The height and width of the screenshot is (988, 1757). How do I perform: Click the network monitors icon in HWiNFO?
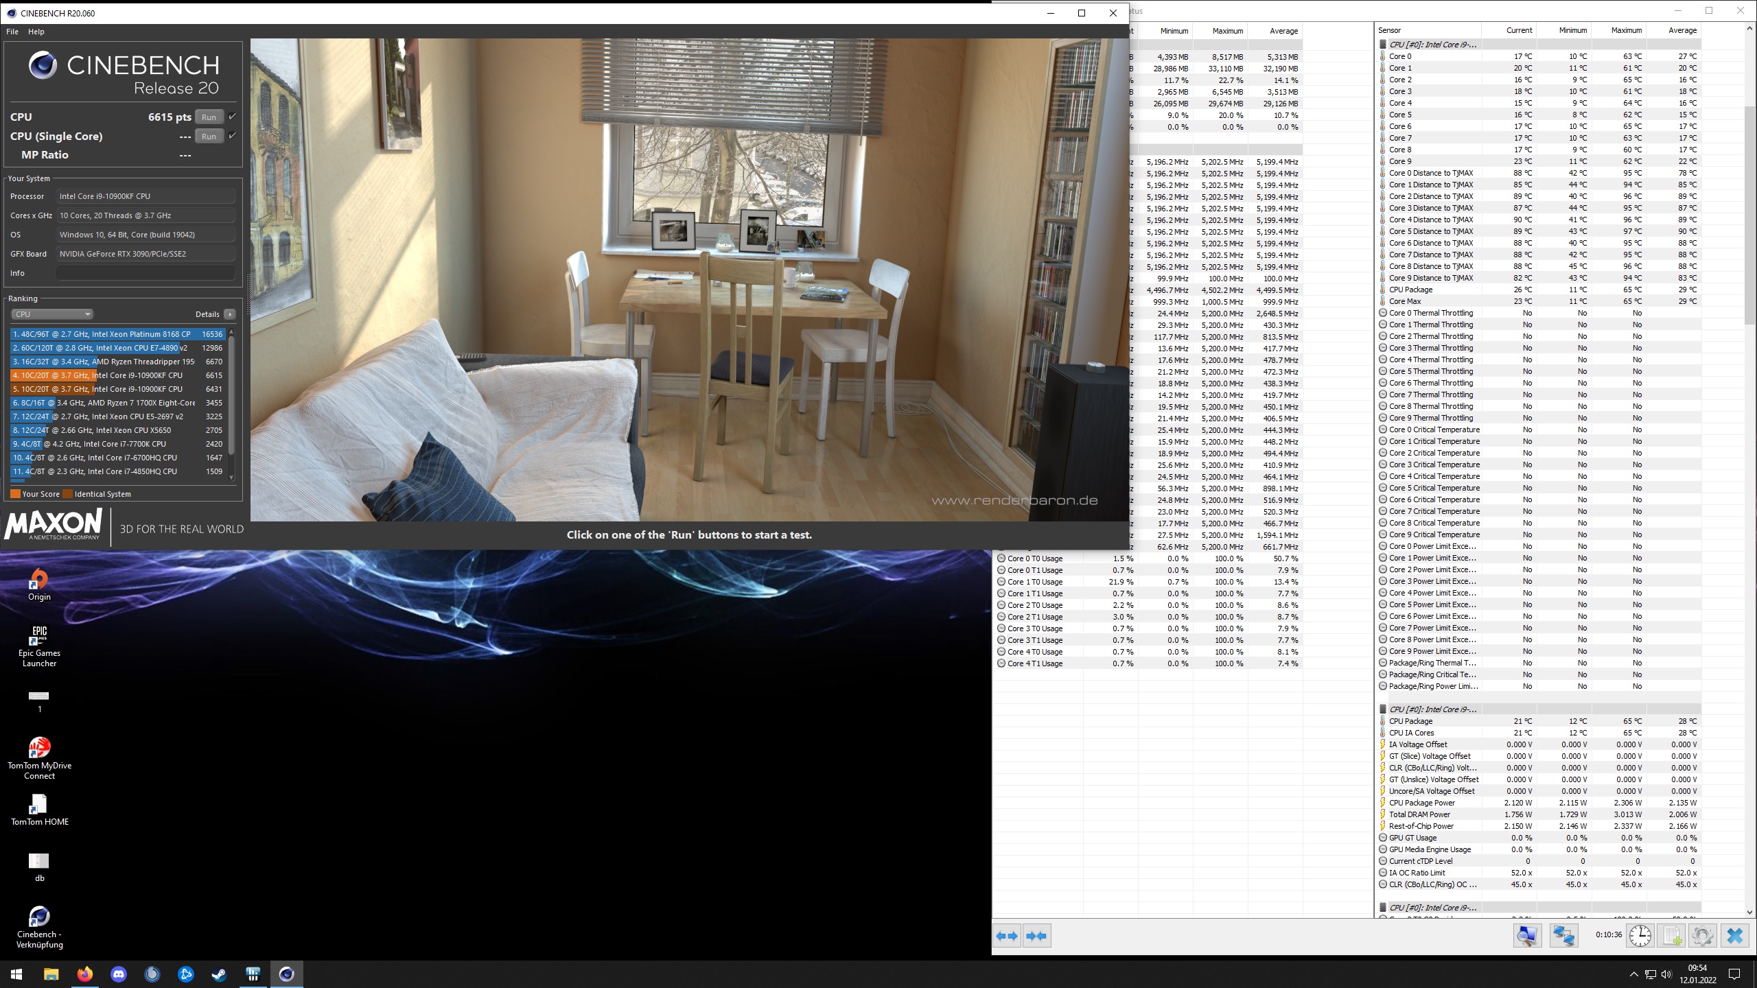pos(1563,936)
